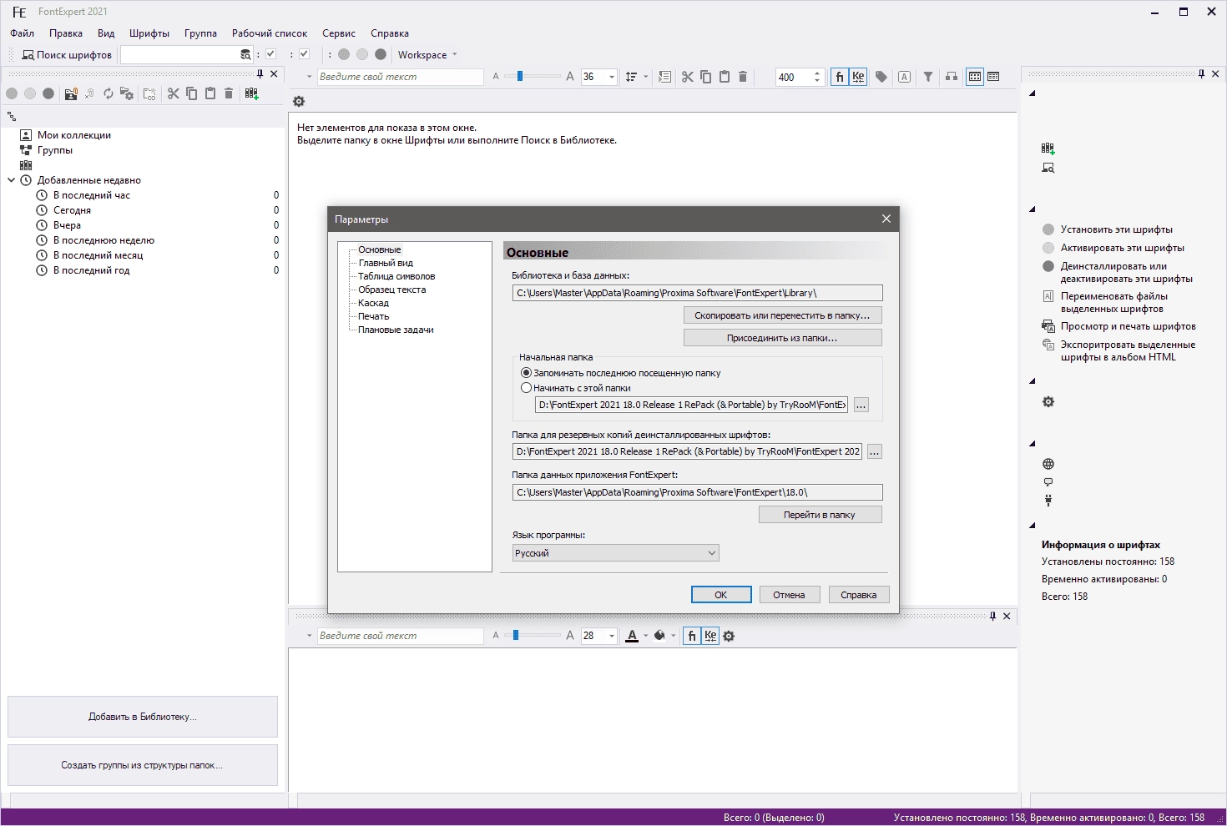Open the 'Файл' menu
The height and width of the screenshot is (826, 1227).
tap(22, 33)
